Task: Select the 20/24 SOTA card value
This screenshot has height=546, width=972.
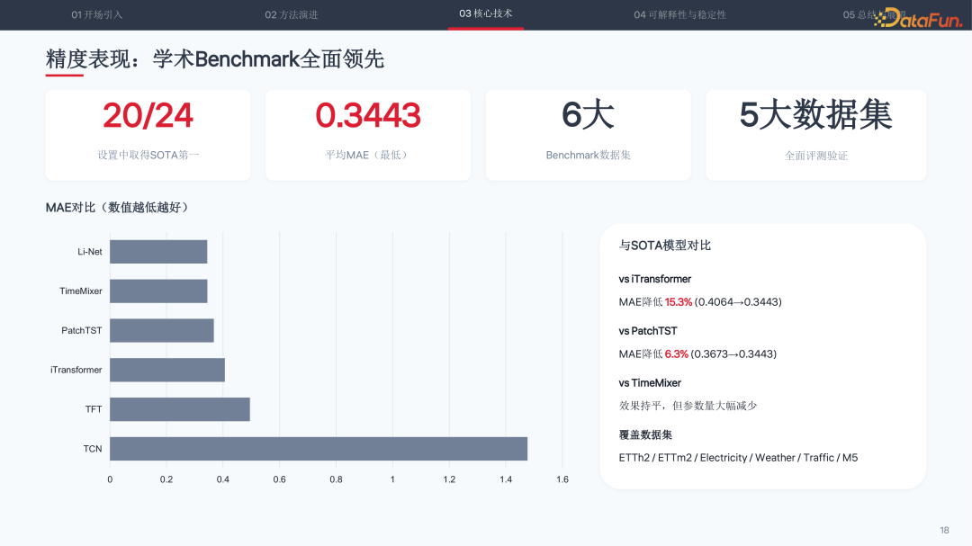Action: (x=148, y=116)
